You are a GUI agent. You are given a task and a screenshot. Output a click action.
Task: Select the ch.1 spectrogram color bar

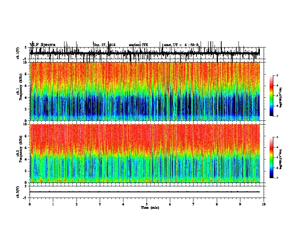[x=271, y=96]
